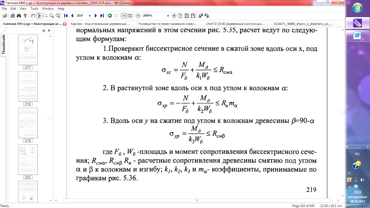Open the Word taskbar icon
Image resolution: width=370 pixels, height=208 pixels.
tap(358, 36)
